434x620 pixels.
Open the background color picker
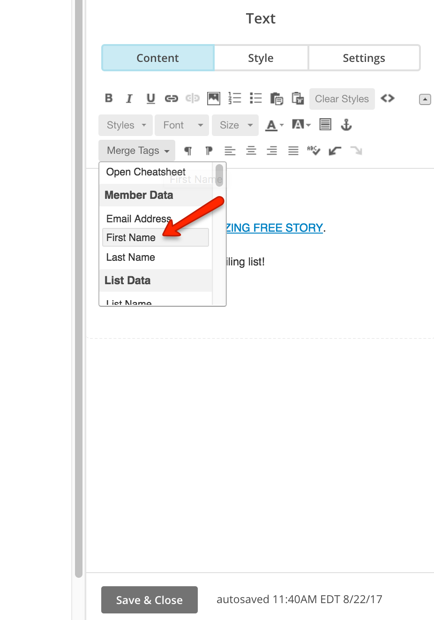pos(301,125)
